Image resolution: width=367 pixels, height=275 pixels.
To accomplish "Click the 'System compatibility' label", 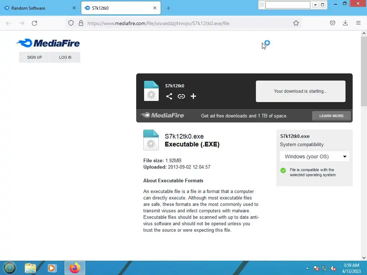I will (x=302, y=145).
